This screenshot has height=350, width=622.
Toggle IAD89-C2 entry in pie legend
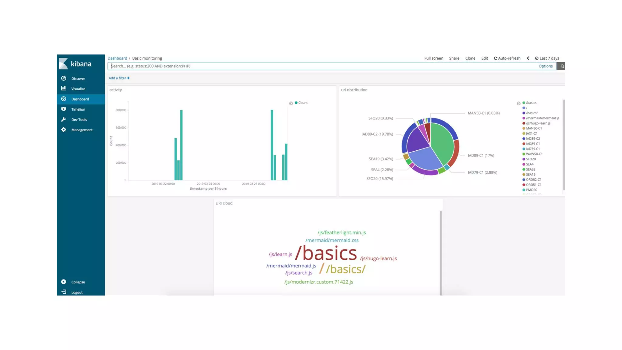533,139
